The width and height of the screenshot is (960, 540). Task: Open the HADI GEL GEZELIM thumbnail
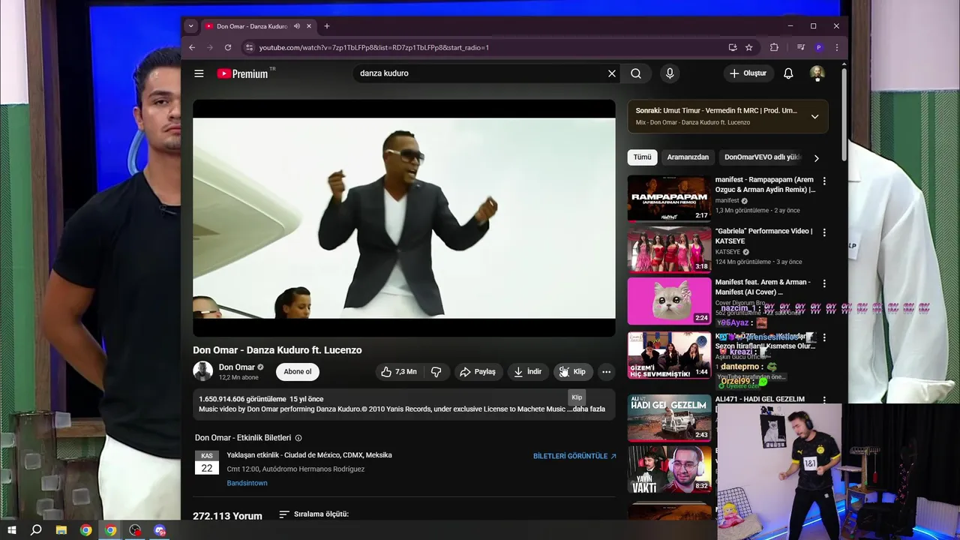(669, 418)
